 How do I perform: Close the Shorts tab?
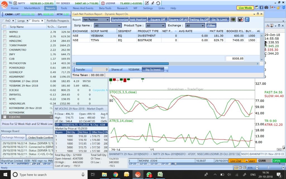[42, 21]
